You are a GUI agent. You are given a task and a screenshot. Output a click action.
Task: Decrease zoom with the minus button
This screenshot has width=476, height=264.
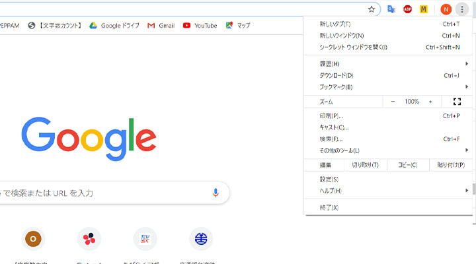click(393, 102)
